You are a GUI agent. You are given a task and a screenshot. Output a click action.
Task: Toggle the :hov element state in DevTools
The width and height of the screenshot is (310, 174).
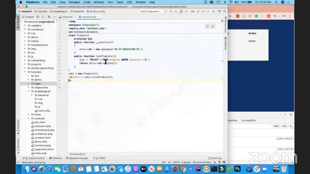pyautogui.click(x=276, y=126)
